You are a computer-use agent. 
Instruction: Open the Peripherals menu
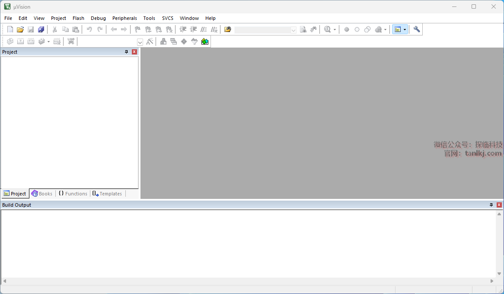tap(124, 18)
